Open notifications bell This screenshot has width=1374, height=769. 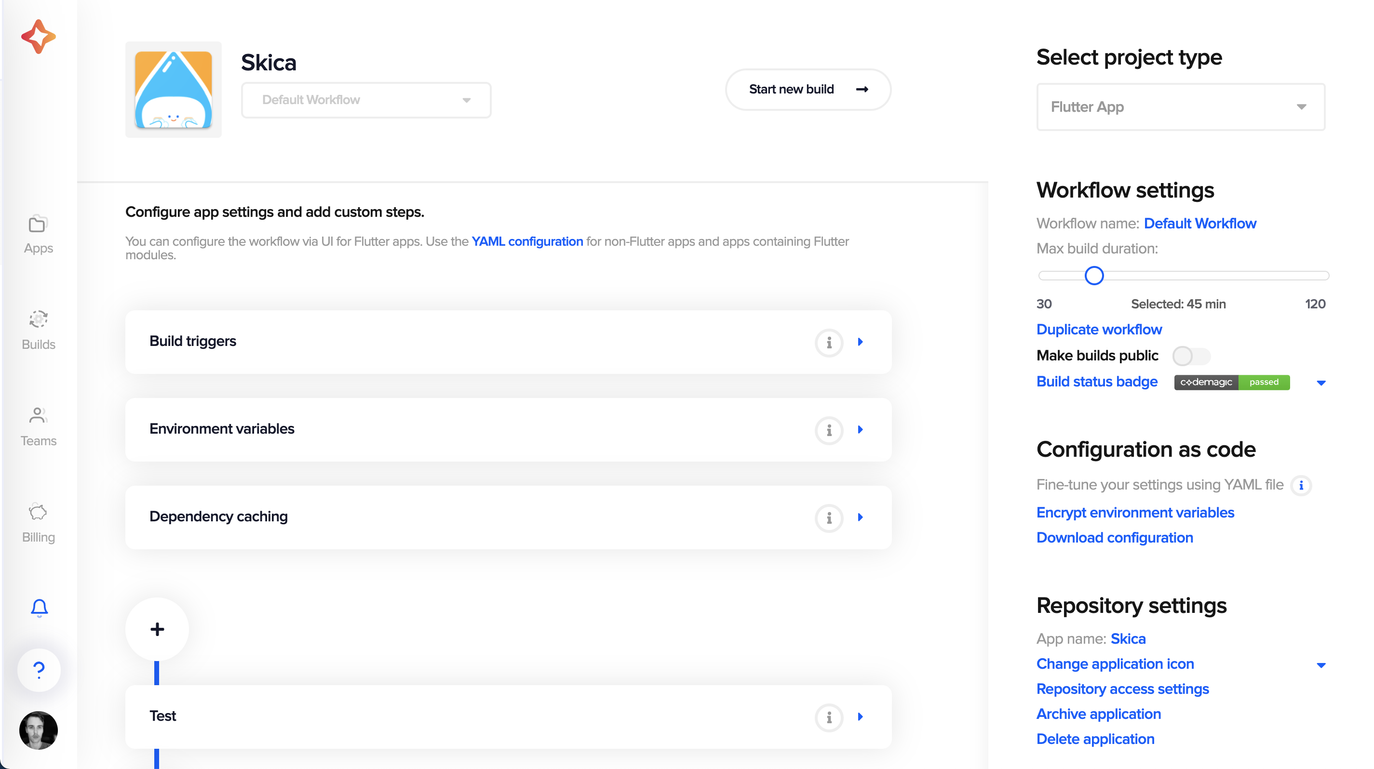[x=39, y=608]
